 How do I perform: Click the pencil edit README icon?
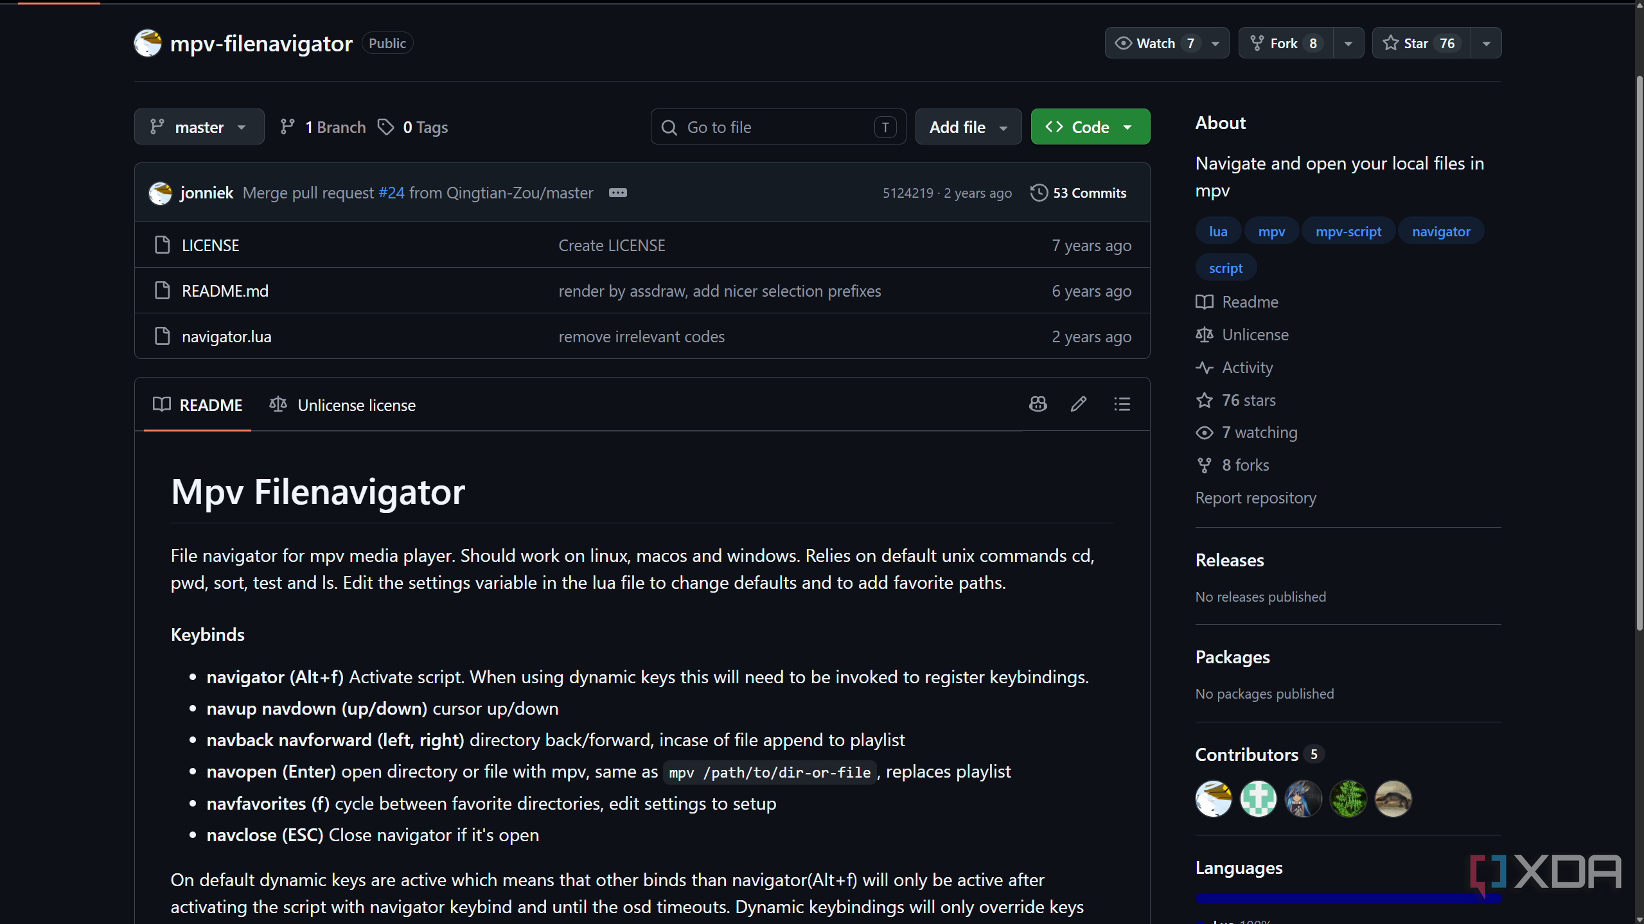click(1079, 404)
